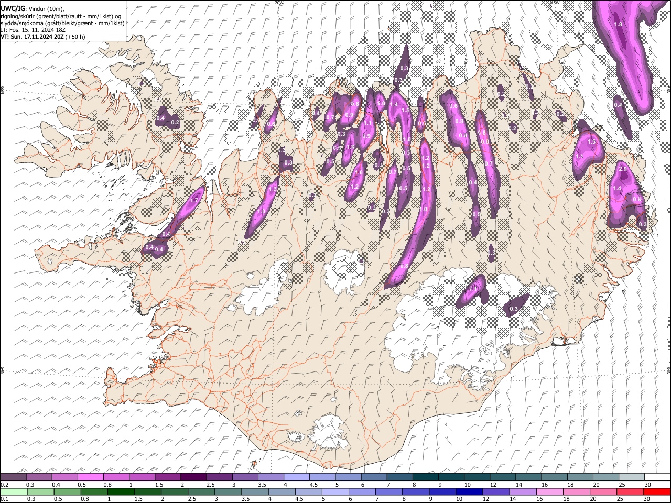Viewport: 671px width, 503px height.
Task: Pick green rain swatch between 0.5 and 0.8
Action: coord(67,491)
